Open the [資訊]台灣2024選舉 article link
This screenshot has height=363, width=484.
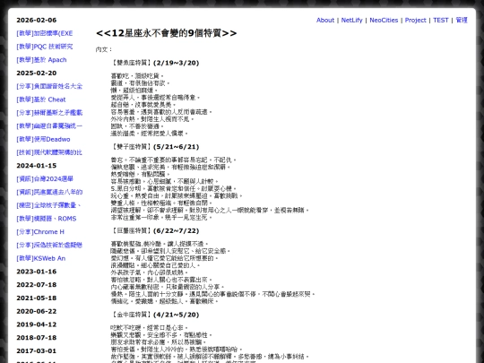[45, 179]
